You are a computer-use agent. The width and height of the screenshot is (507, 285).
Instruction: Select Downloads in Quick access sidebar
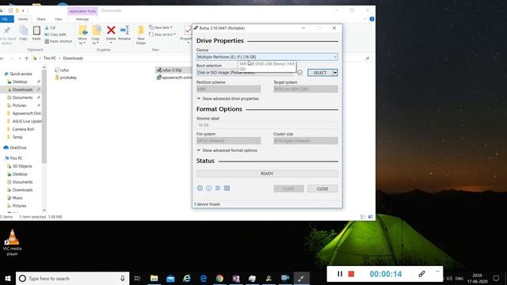pos(22,89)
